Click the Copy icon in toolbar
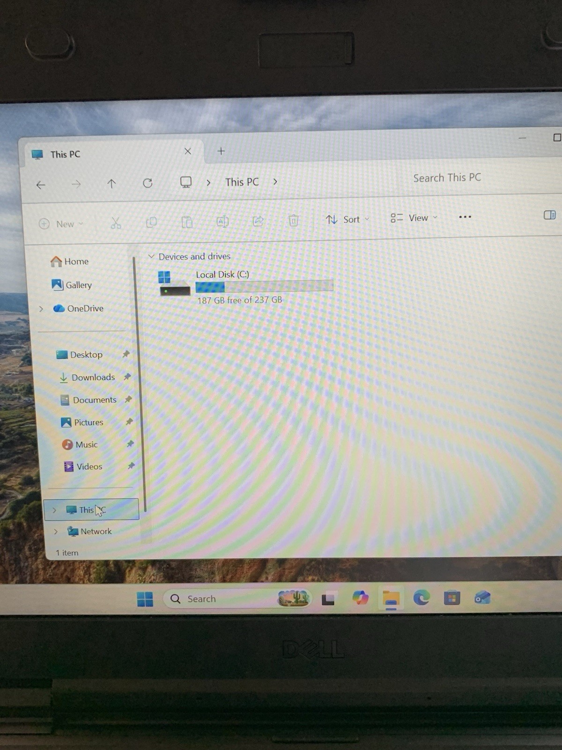 coord(151,222)
